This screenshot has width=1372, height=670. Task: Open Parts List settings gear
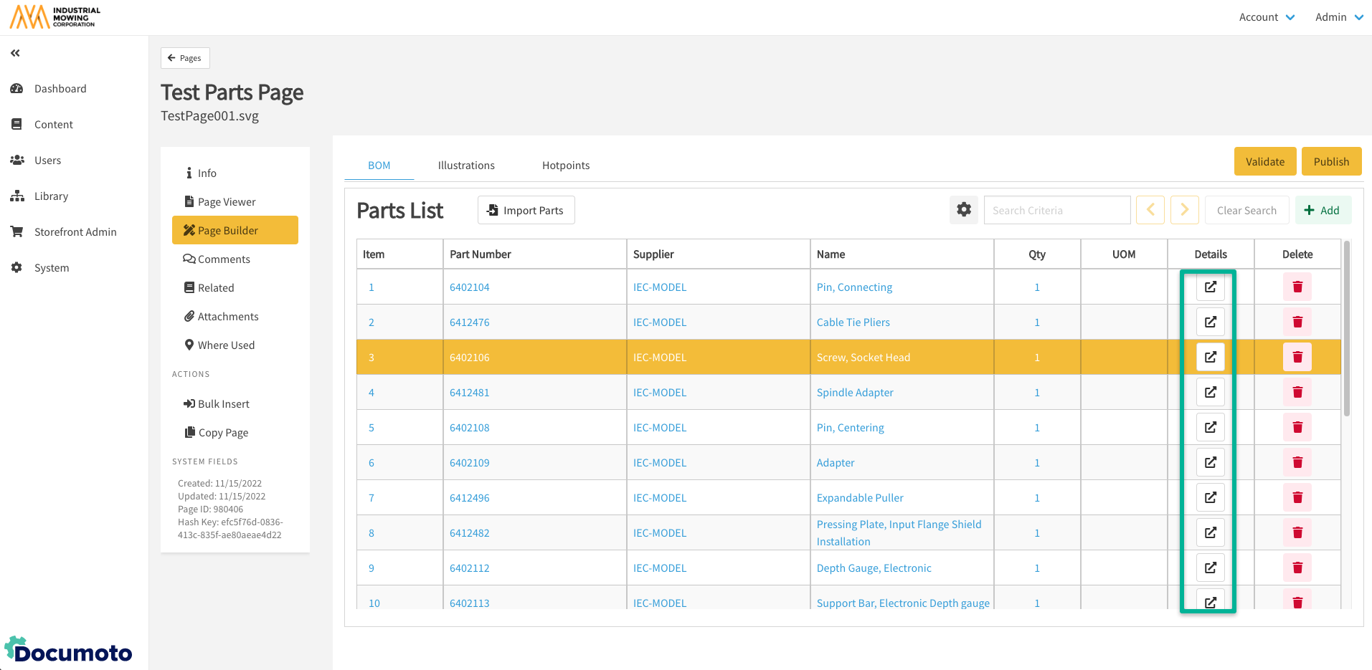[964, 210]
